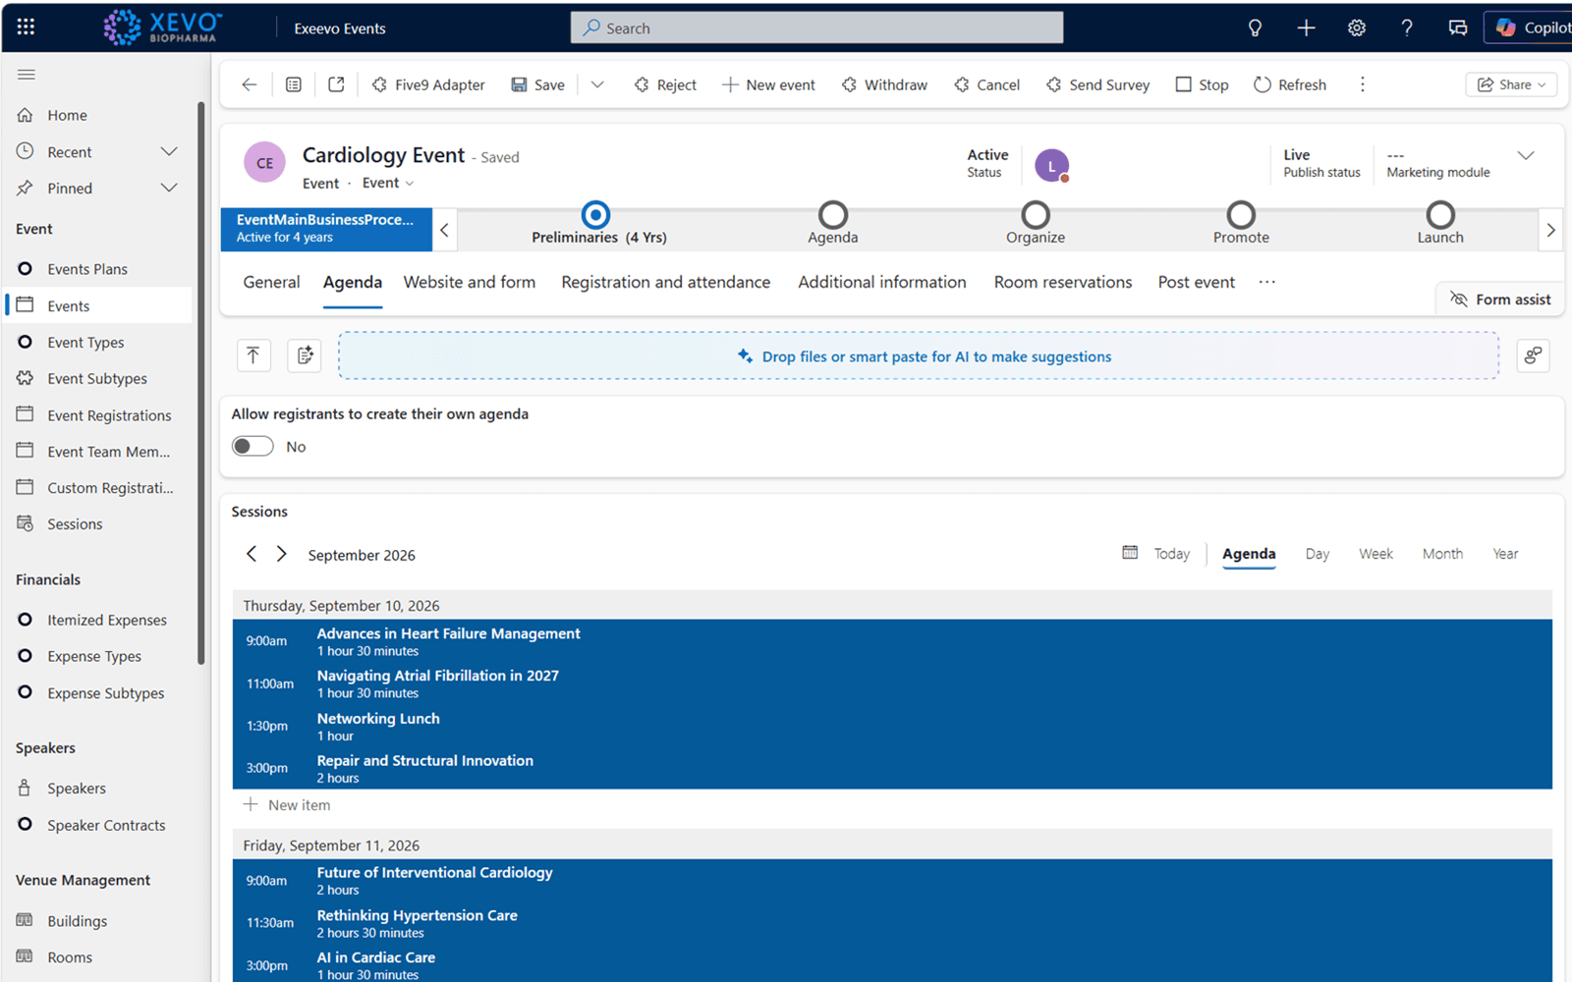Open the app launcher waffle icon
This screenshot has width=1572, height=982.
coord(26,27)
